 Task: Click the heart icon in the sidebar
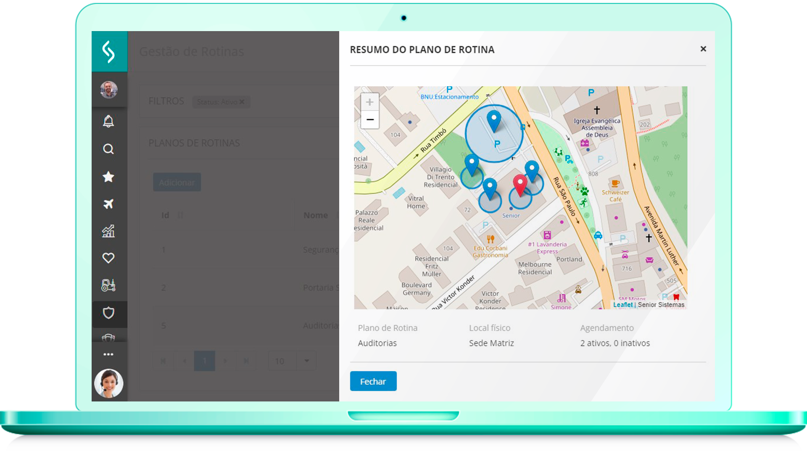tap(108, 258)
